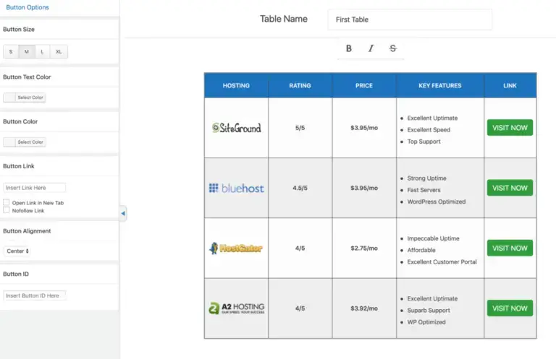The image size is (556, 359).
Task: Select button size XL
Action: point(59,51)
